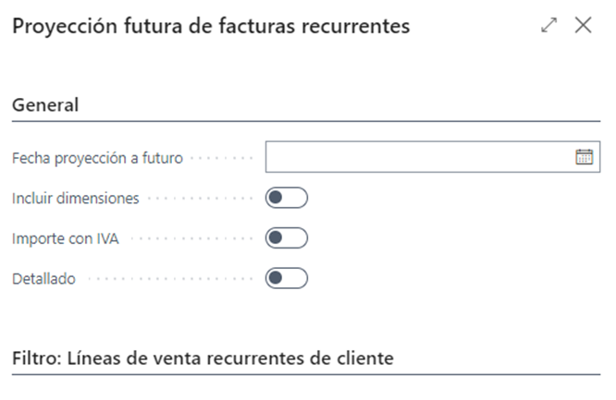Click the Incluir dimensiones label text
Image resolution: width=616 pixels, height=400 pixels.
76,199
